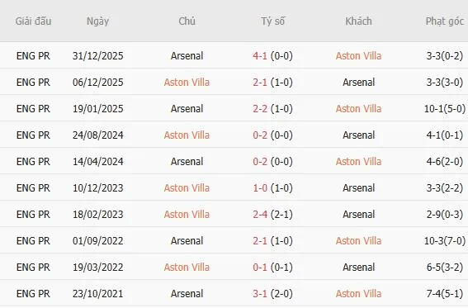This screenshot has height=308, width=468.
Task: Click the Giải đấu column header
Action: pyautogui.click(x=33, y=21)
